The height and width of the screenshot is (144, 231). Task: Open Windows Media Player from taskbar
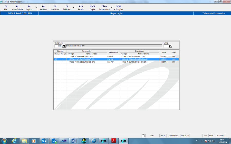pos(34,141)
